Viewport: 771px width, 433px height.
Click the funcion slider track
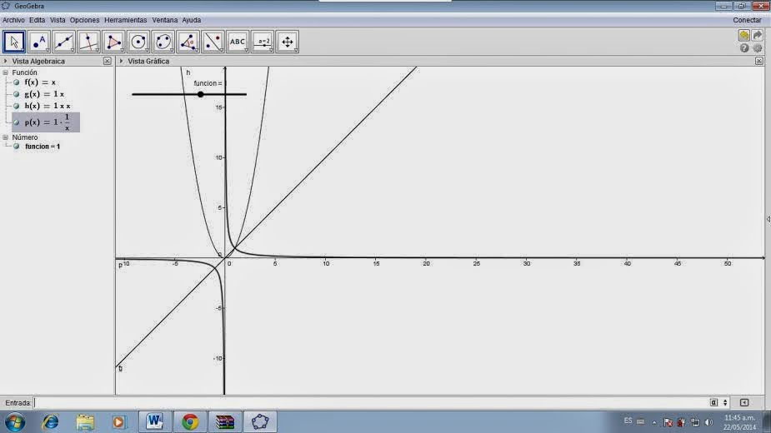(x=189, y=94)
